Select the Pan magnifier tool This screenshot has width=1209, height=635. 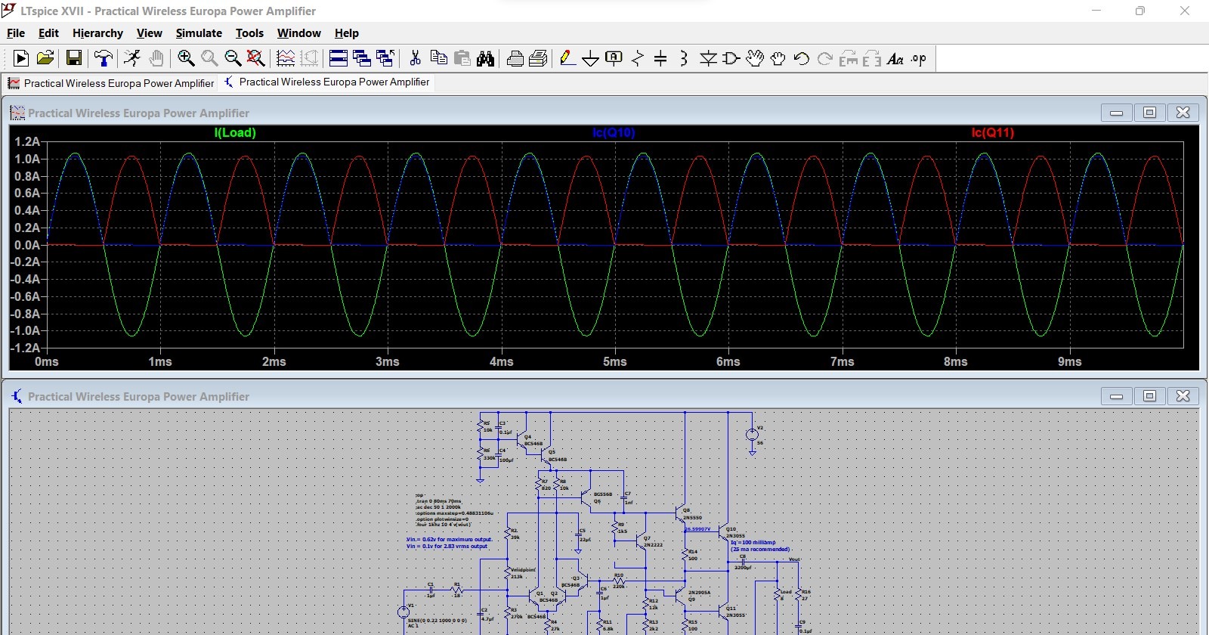pos(209,58)
